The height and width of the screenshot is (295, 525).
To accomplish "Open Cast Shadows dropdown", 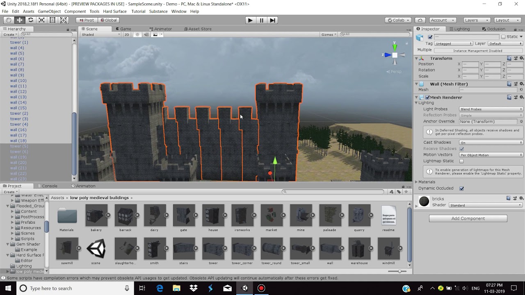I will click(491, 143).
